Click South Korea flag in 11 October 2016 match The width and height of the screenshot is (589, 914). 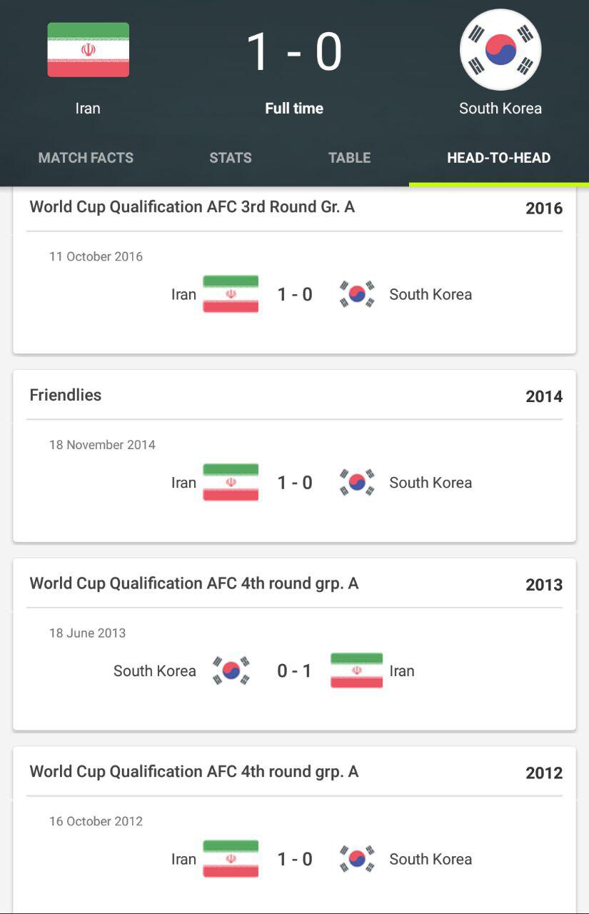pyautogui.click(x=357, y=294)
